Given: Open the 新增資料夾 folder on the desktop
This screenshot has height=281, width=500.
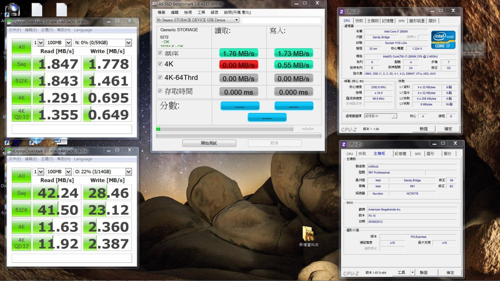Looking at the screenshot, I should [308, 236].
